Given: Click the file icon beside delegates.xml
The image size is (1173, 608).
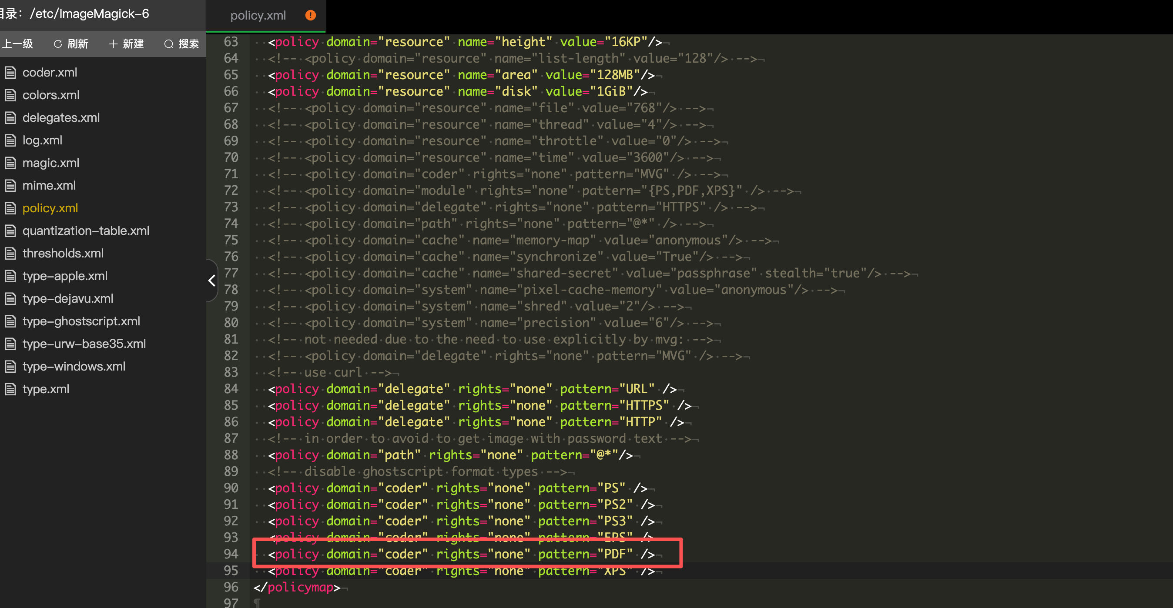Looking at the screenshot, I should coord(10,118).
